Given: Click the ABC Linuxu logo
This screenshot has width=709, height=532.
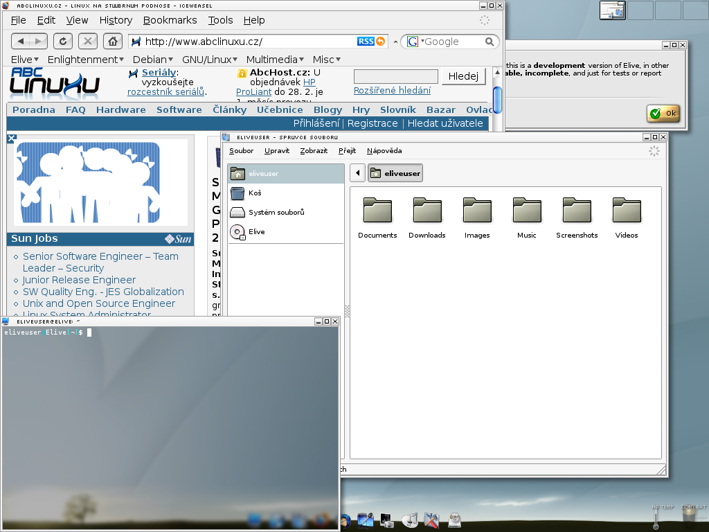Looking at the screenshot, I should pyautogui.click(x=55, y=84).
